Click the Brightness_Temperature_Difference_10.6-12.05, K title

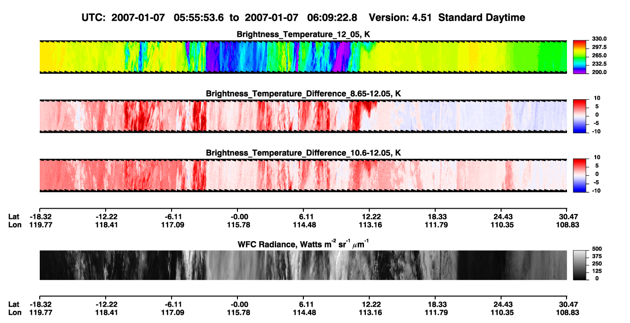[x=303, y=153]
